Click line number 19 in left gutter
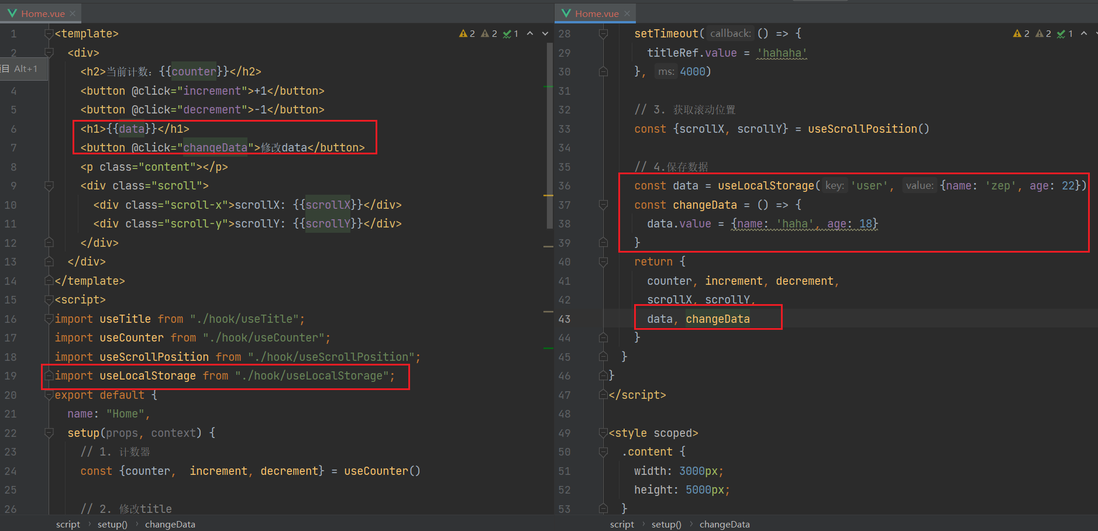The height and width of the screenshot is (531, 1098). pyautogui.click(x=11, y=376)
